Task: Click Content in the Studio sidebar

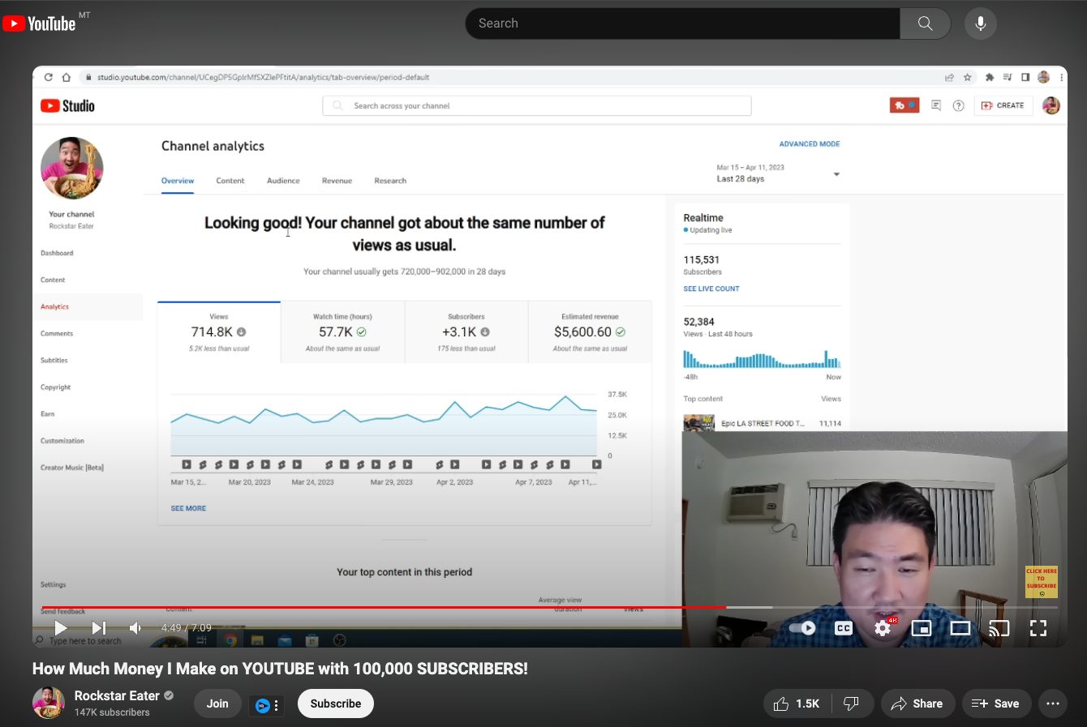Action: pos(53,280)
